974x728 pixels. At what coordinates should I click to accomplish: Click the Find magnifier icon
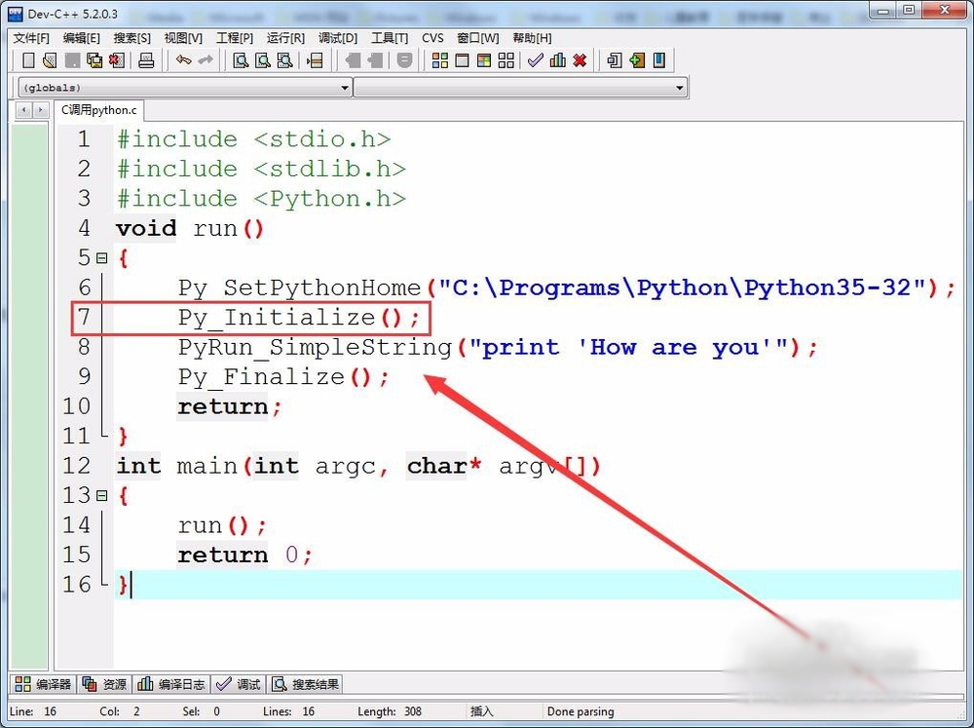point(241,60)
